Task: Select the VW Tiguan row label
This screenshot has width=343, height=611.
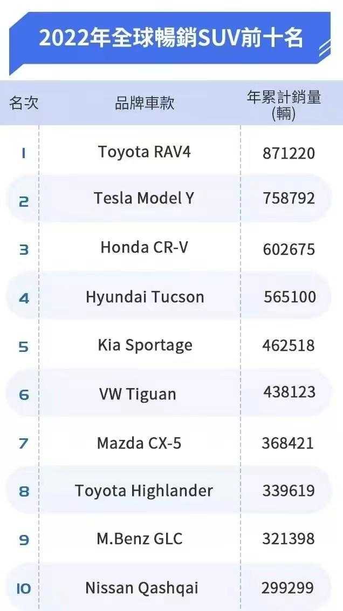Action: [138, 394]
